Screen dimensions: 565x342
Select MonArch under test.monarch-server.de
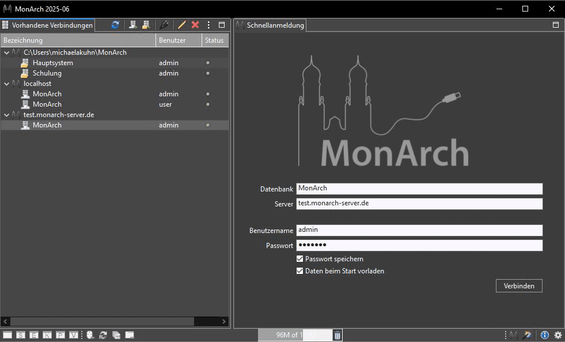(x=115, y=125)
